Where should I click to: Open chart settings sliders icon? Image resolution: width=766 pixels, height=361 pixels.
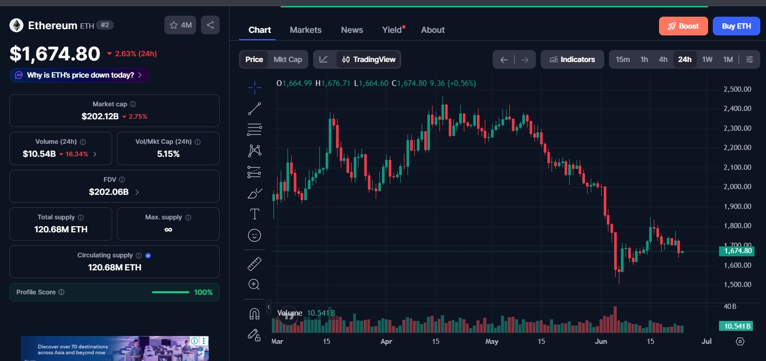tap(749, 59)
